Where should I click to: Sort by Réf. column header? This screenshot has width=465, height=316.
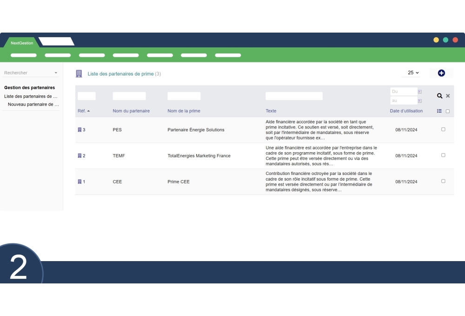click(x=81, y=111)
